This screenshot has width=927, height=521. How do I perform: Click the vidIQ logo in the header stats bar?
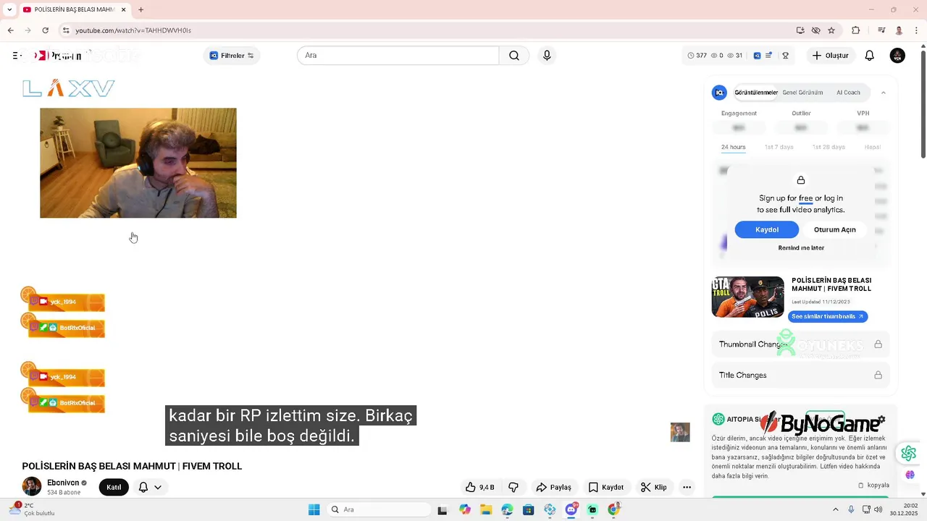point(757,56)
